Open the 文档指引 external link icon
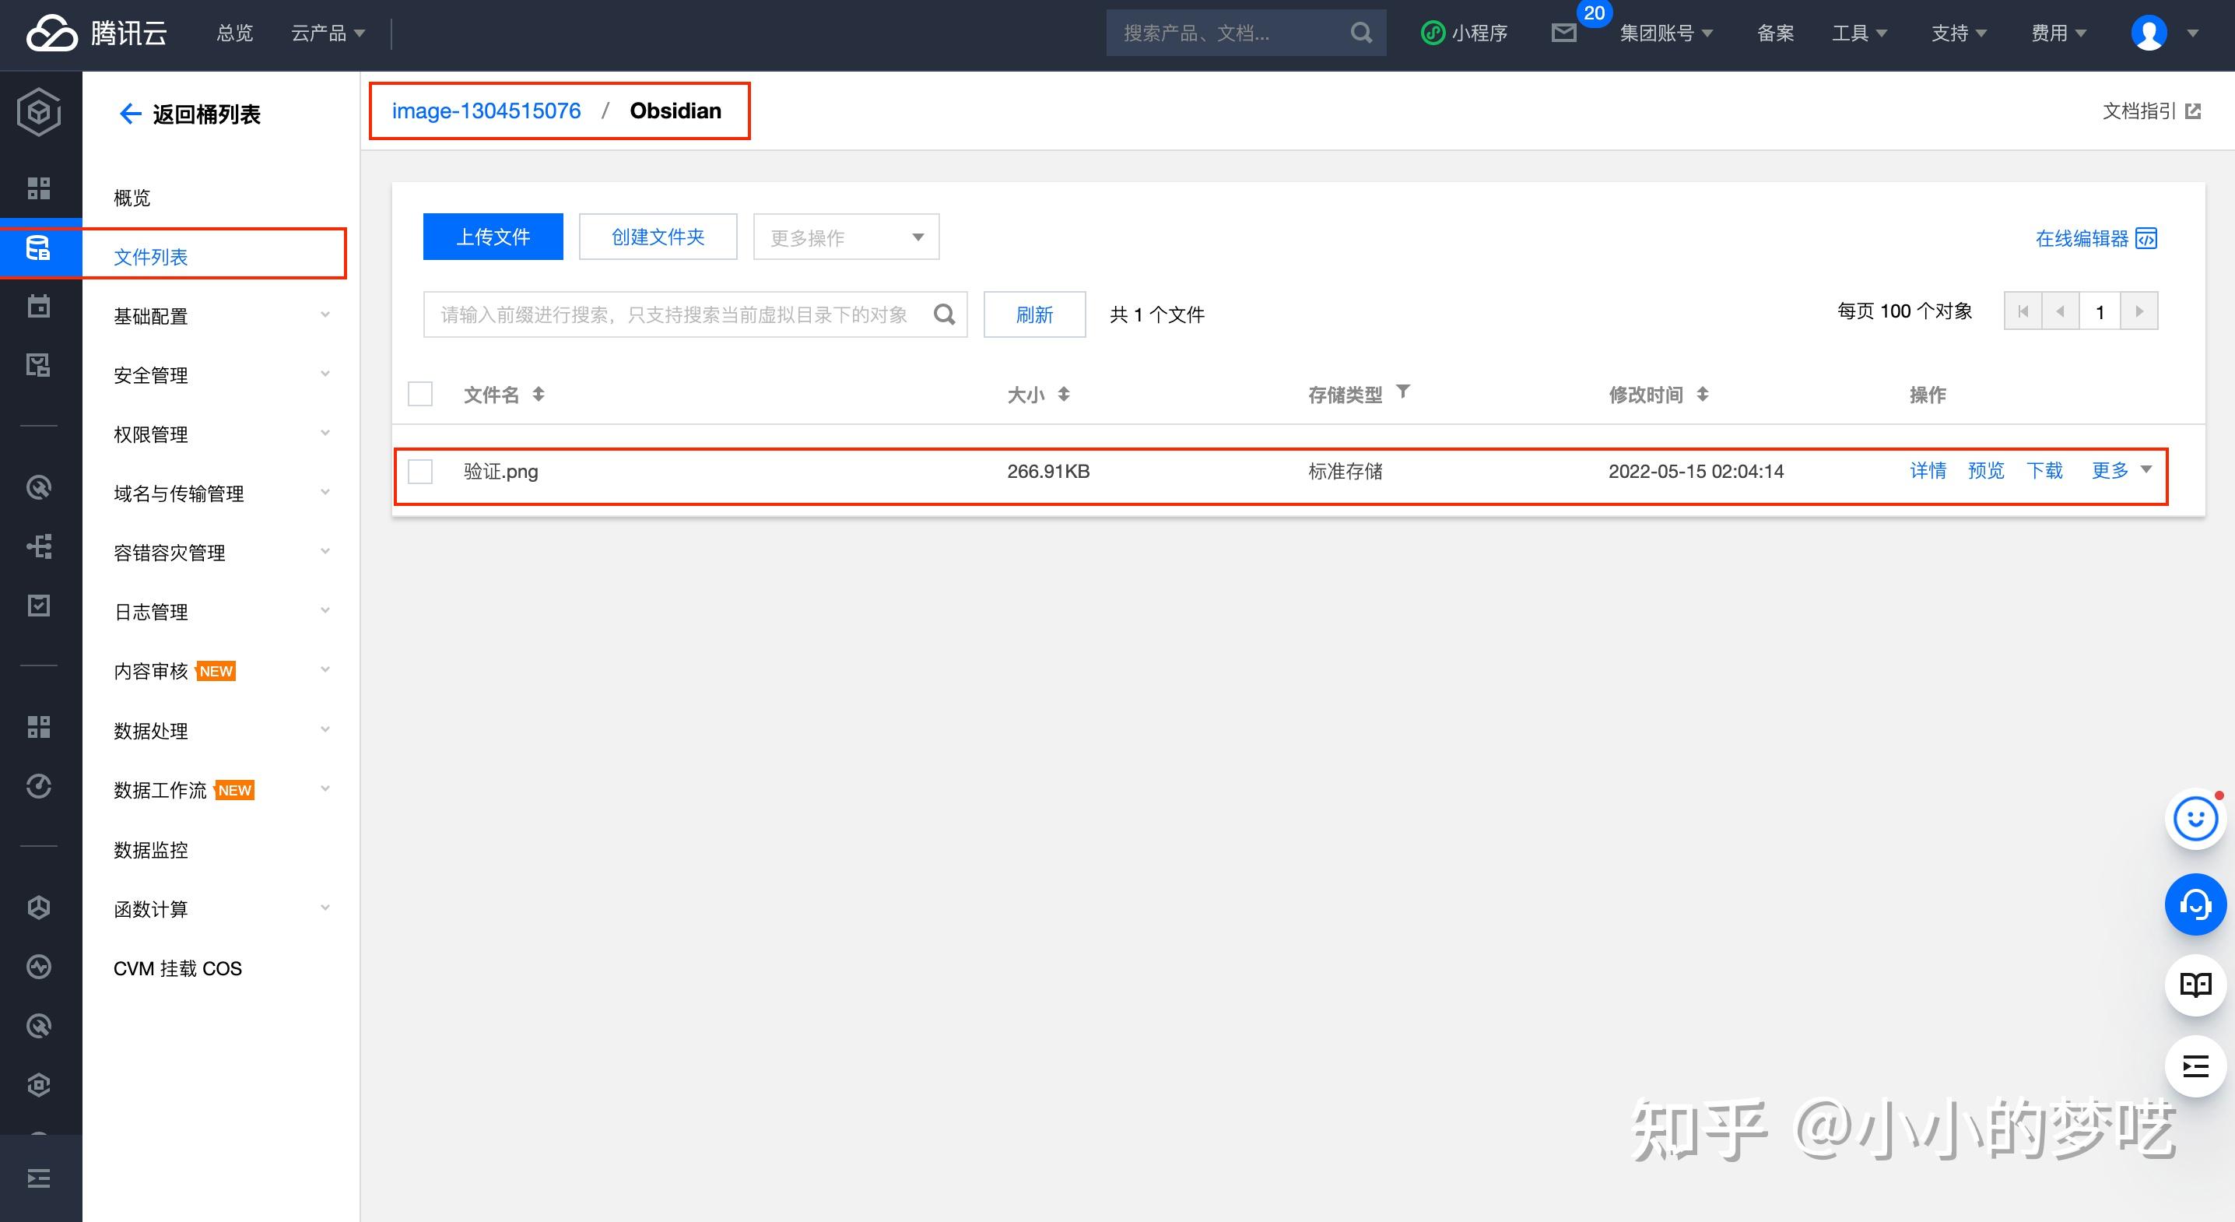Screen dimensions: 2235x1222 point(2195,111)
